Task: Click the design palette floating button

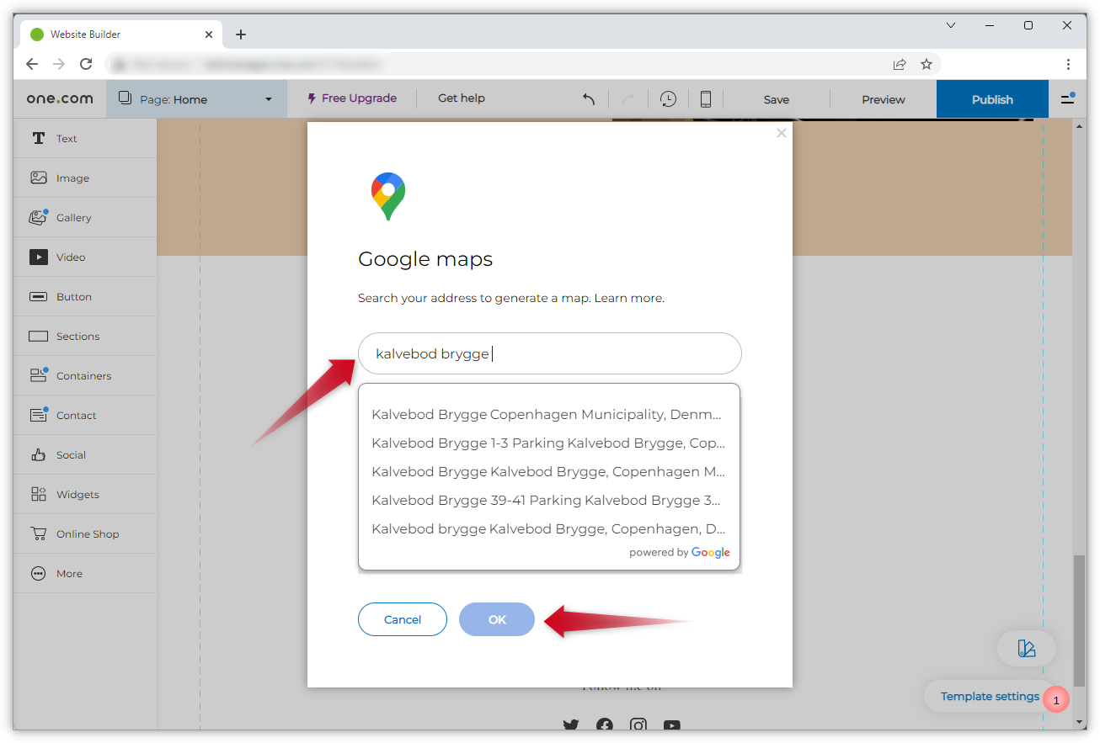Action: pos(1026,649)
